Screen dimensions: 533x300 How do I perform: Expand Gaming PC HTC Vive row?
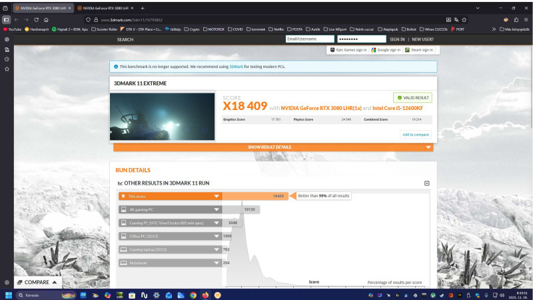pyautogui.click(x=216, y=223)
